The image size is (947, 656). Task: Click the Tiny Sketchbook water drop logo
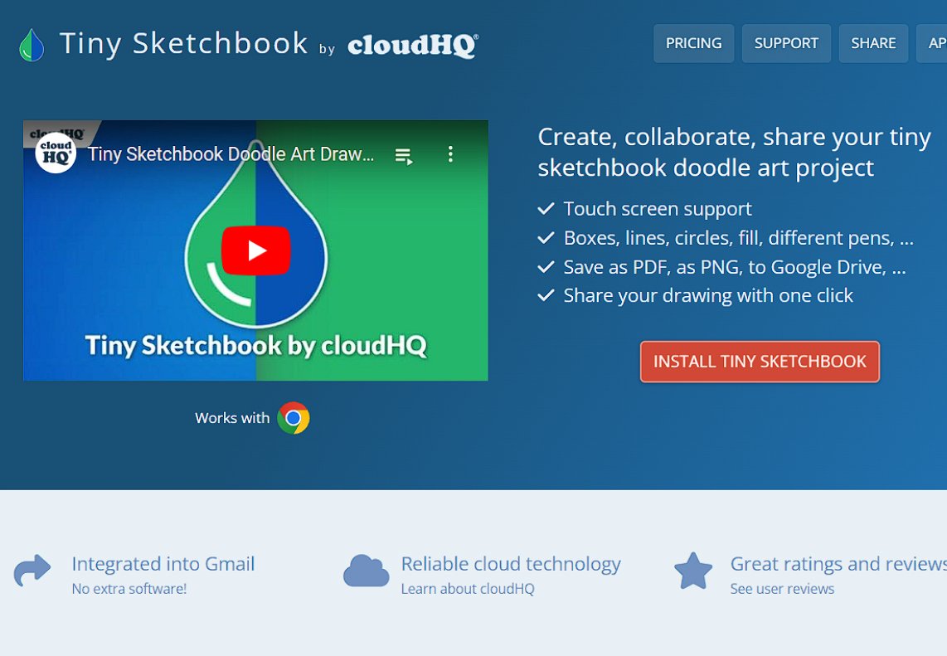tap(32, 46)
